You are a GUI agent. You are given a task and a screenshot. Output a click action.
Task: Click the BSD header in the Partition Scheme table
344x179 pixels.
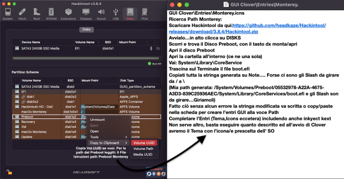71,80
